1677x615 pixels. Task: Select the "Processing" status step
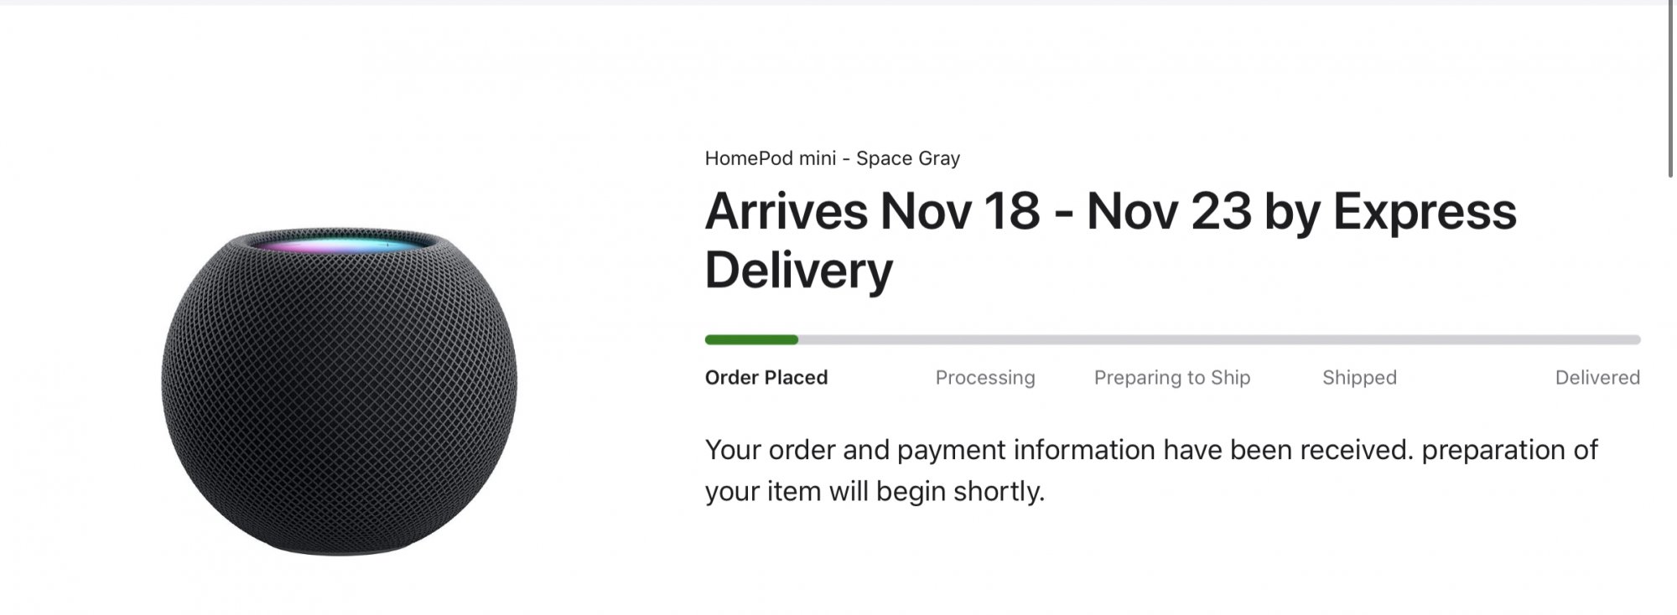984,378
